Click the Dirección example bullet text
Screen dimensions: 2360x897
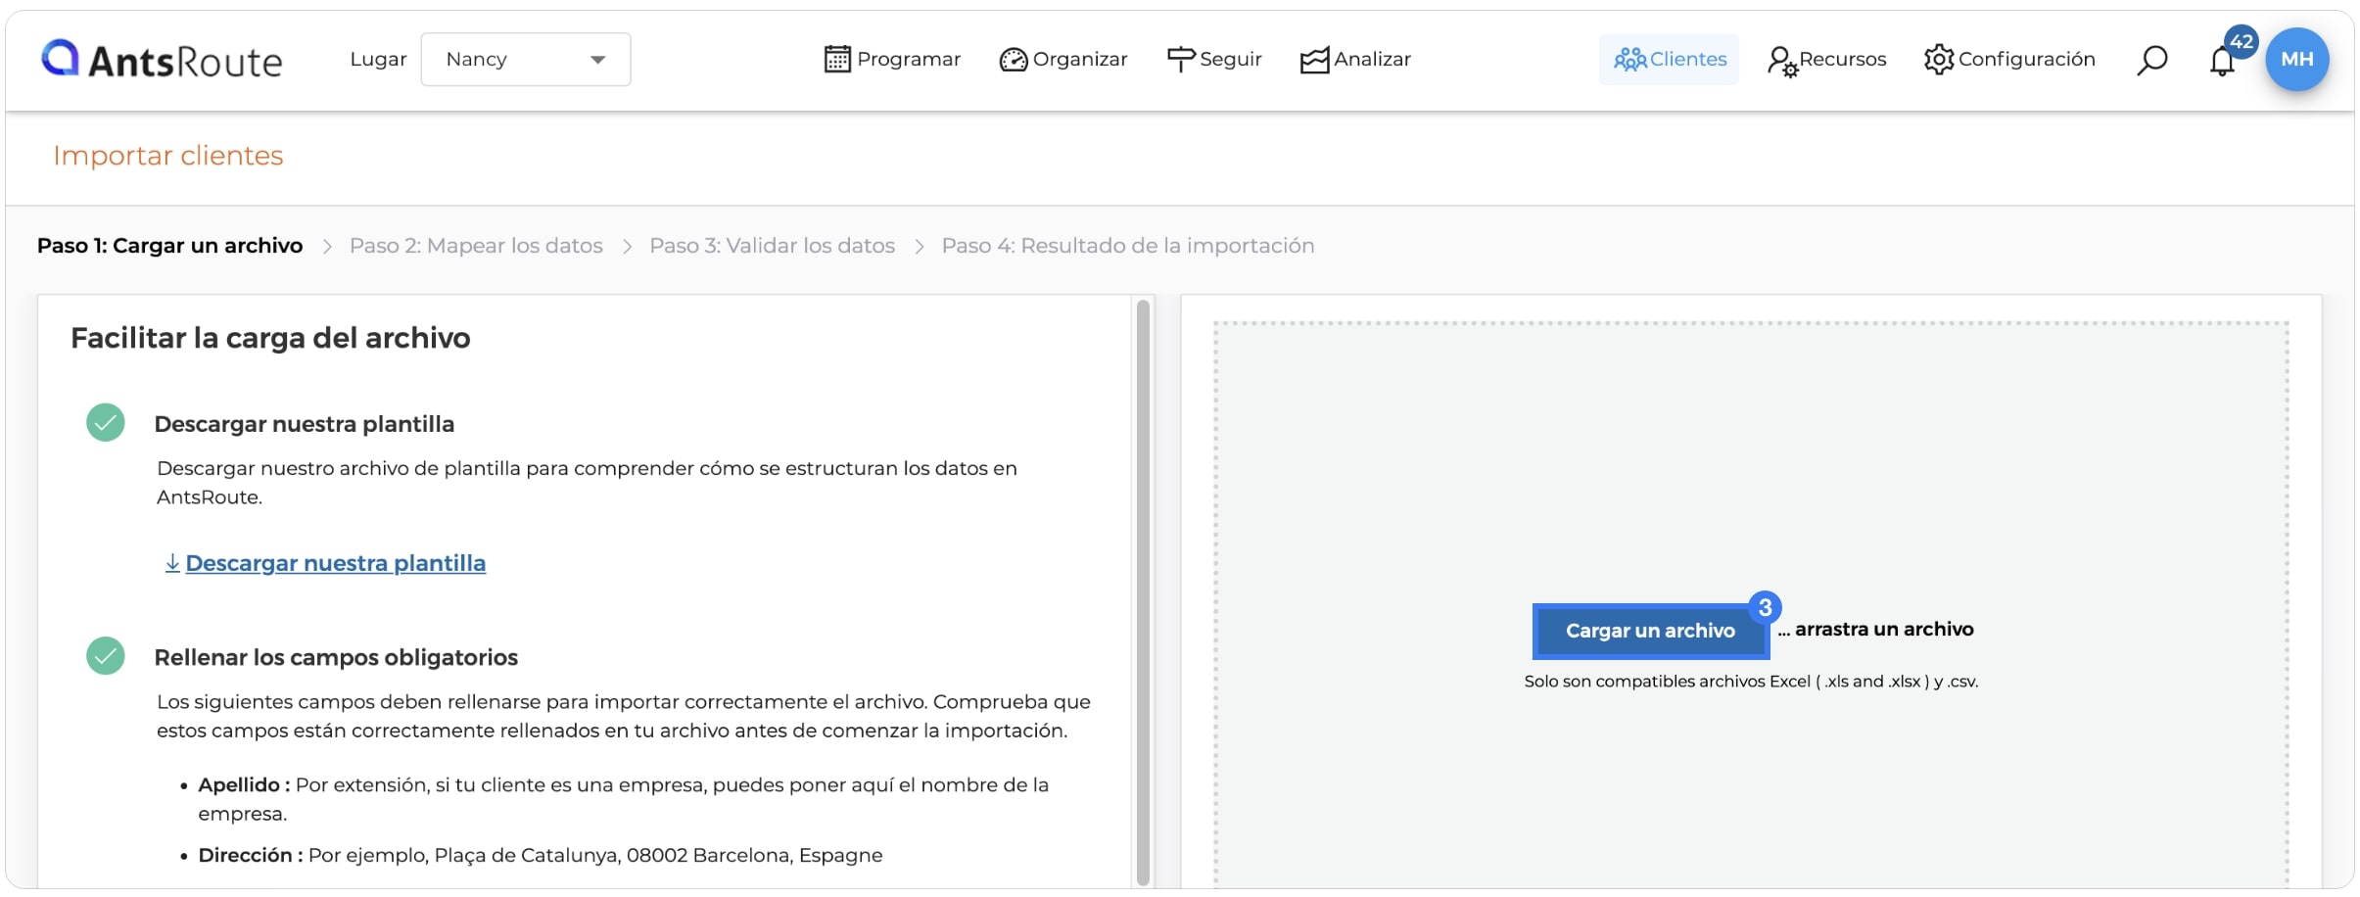point(541,855)
